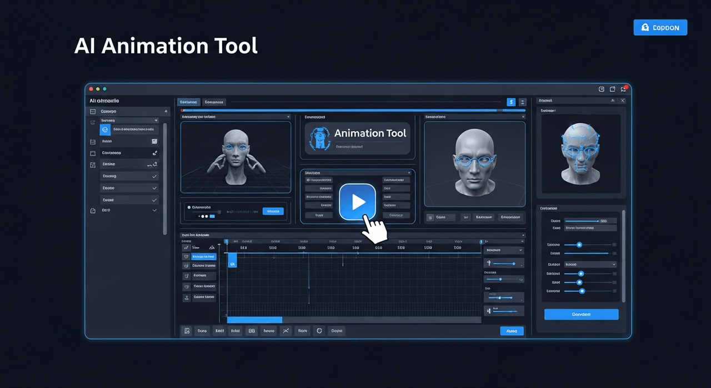Viewport: 711px width, 388px height.
Task: Enable the small checkbox at the end of the top slider in the right panel
Action: pos(615,245)
